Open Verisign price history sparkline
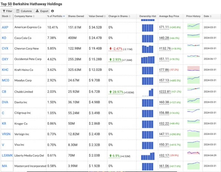Screen dimensions: 221x172 (x=193, y=133)
